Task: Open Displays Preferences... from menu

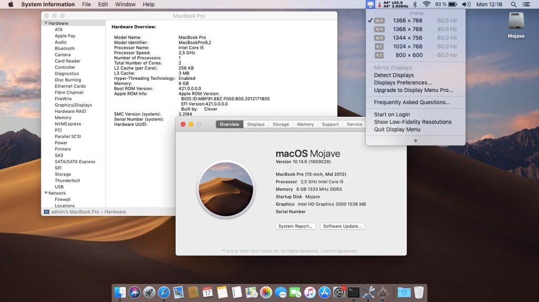Action: coord(403,82)
